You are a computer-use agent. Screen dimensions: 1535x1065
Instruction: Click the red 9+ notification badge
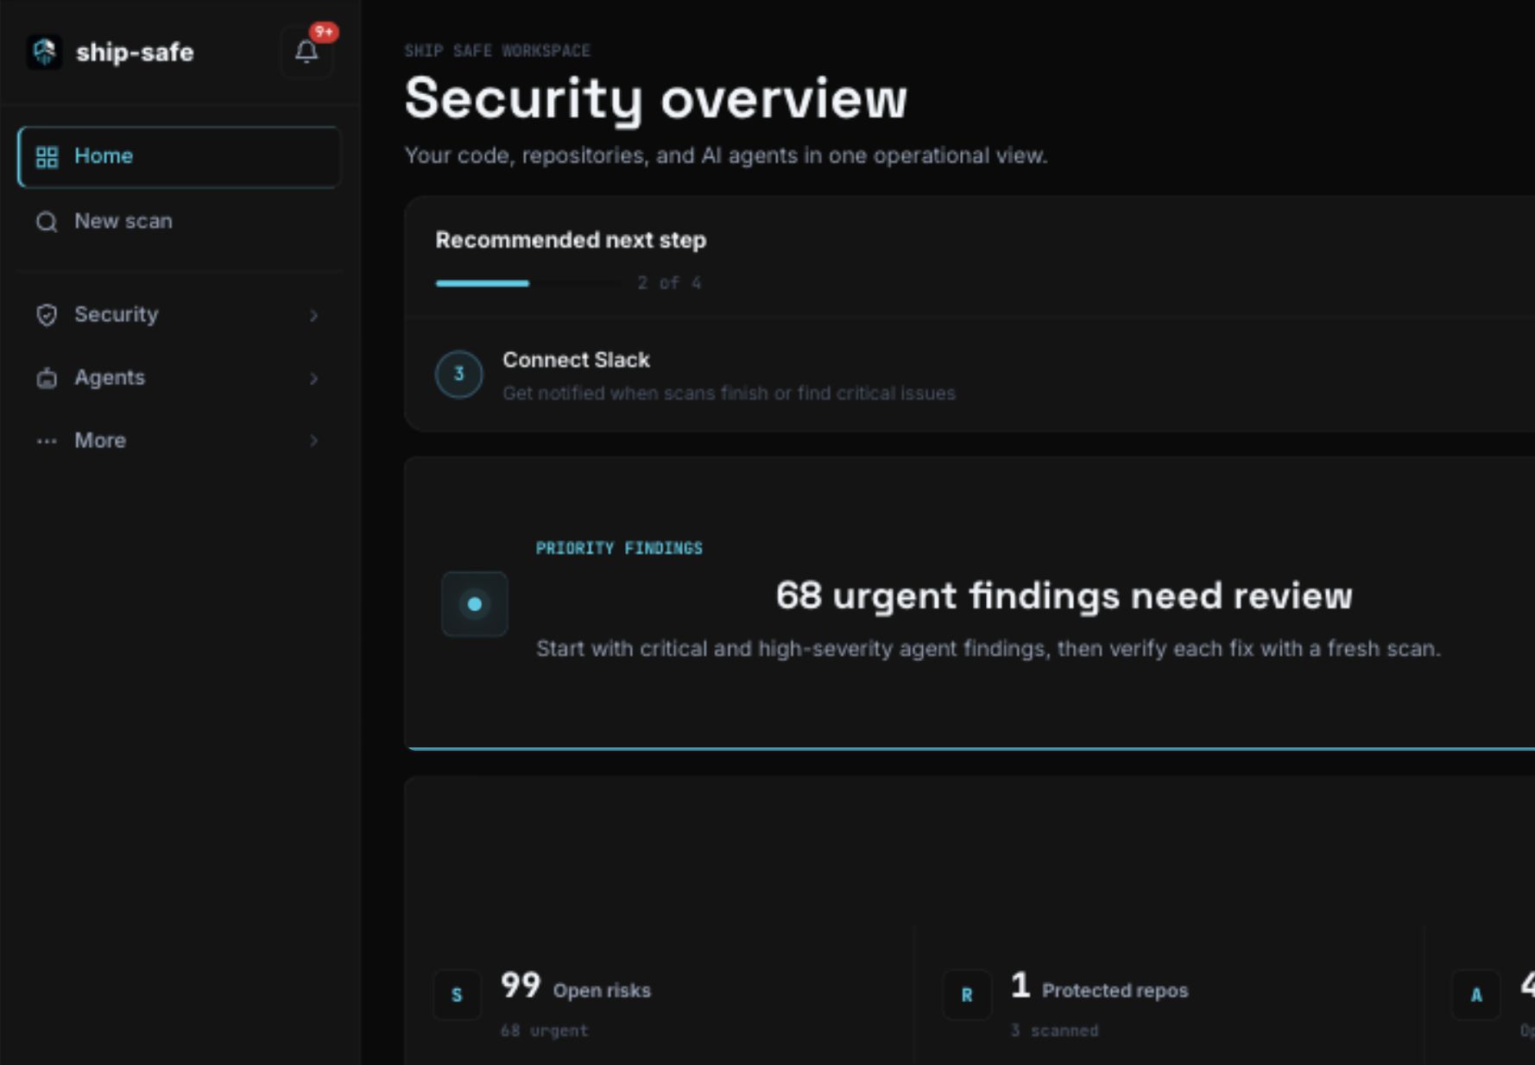pyautogui.click(x=324, y=32)
